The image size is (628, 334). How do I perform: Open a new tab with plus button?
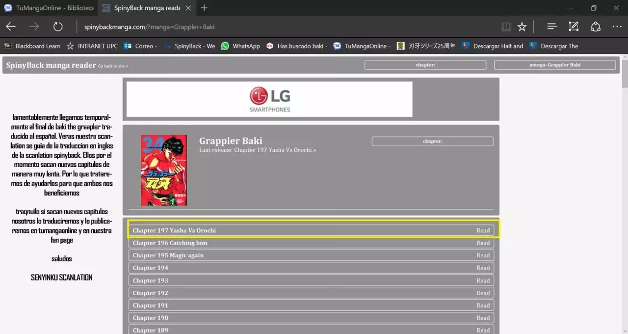(204, 8)
